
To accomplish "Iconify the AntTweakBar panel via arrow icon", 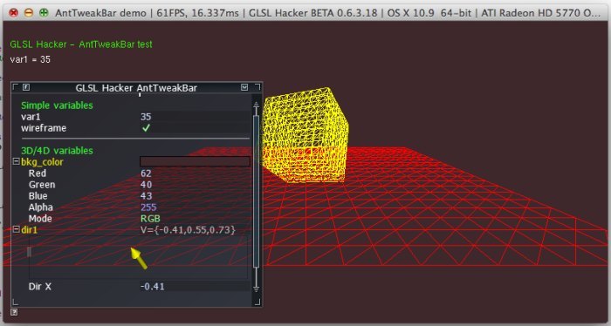I will click(x=244, y=87).
